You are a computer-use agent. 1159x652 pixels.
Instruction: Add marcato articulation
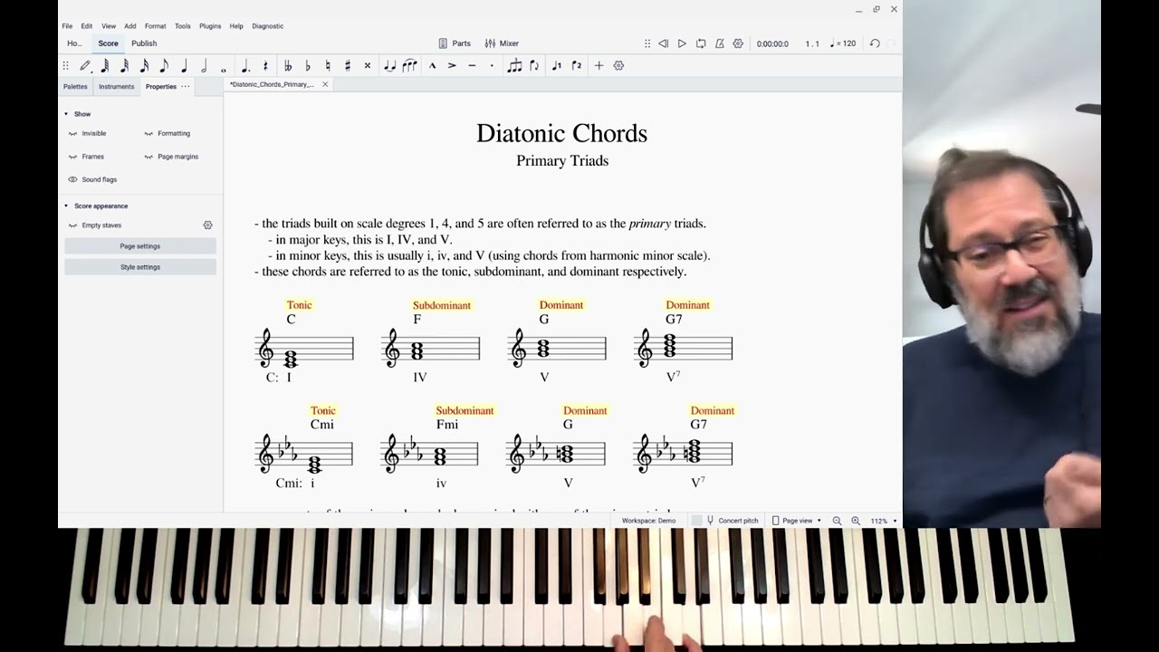(432, 65)
